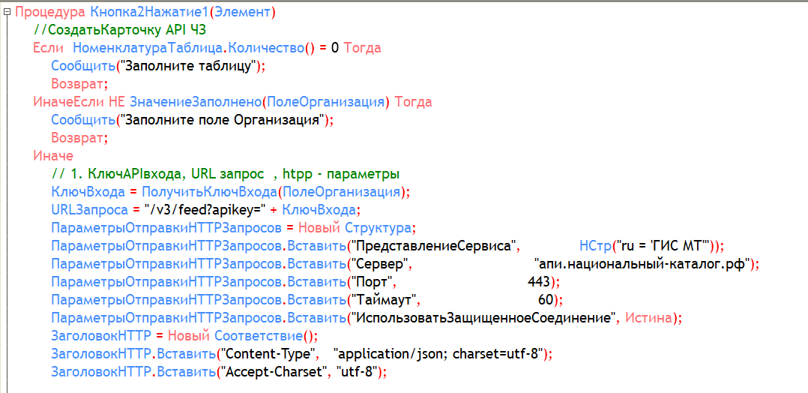The height and width of the screenshot is (393, 808).
Task: Click the 'НСтр' function call
Action: (x=594, y=246)
